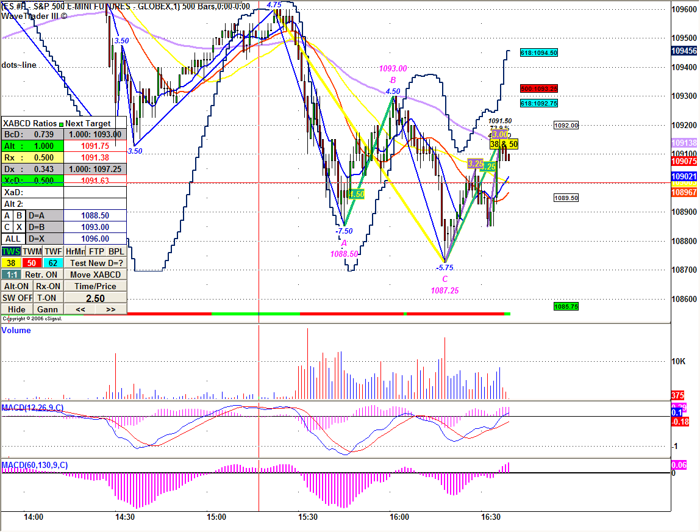
Task: Toggle the SW OFF switch
Action: [x=16, y=298]
